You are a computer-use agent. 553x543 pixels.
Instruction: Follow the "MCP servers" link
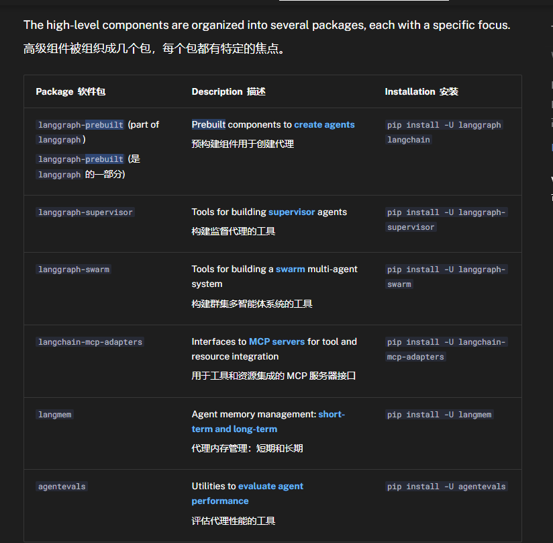(x=276, y=341)
